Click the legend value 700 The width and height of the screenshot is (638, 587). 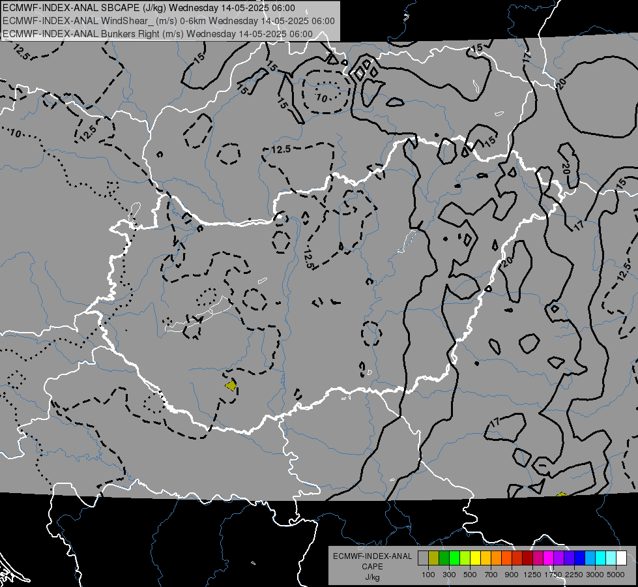(x=491, y=575)
